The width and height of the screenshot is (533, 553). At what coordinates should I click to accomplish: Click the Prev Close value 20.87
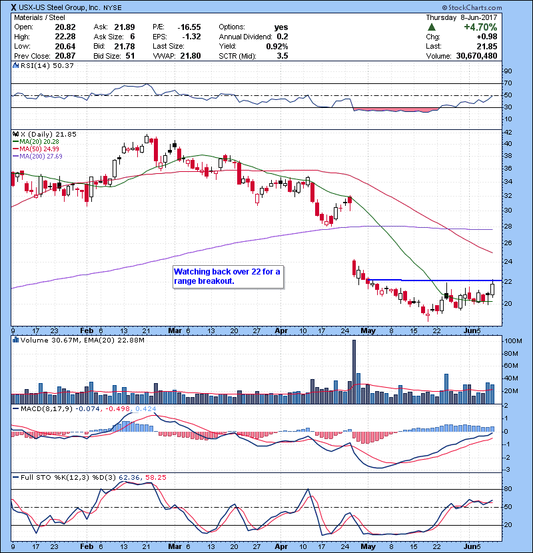click(65, 56)
